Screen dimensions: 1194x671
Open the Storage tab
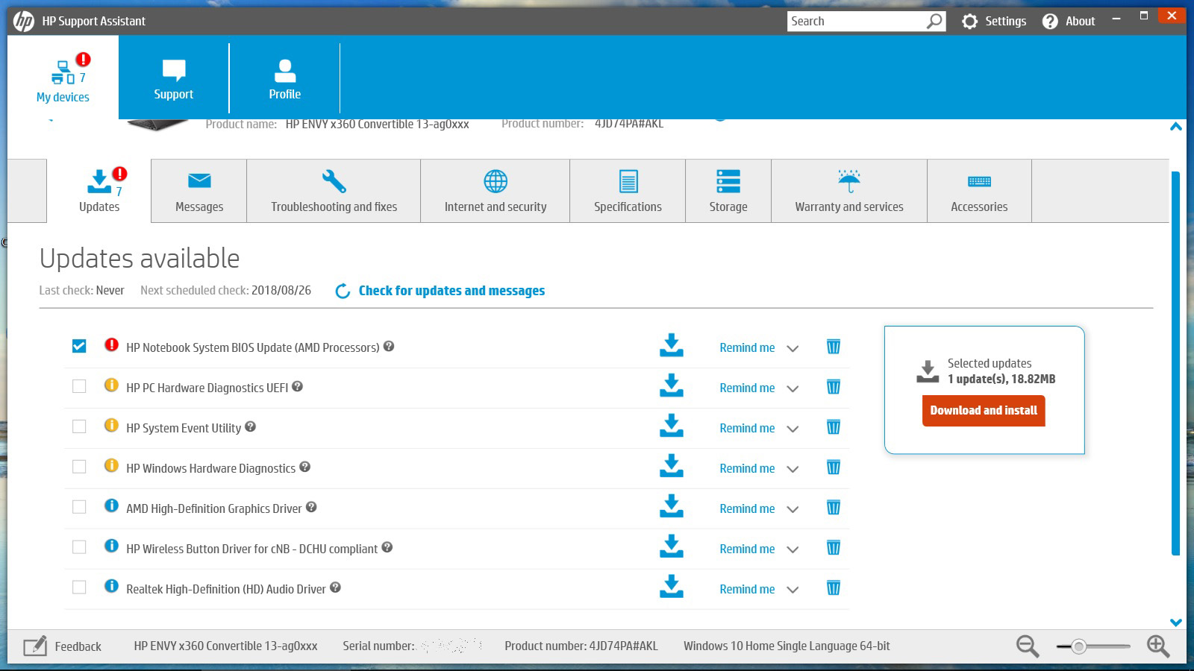728,191
